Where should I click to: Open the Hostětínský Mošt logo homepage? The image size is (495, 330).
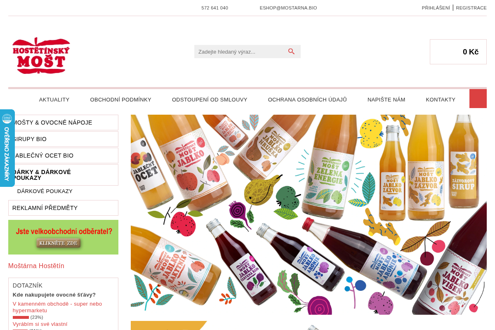point(41,56)
